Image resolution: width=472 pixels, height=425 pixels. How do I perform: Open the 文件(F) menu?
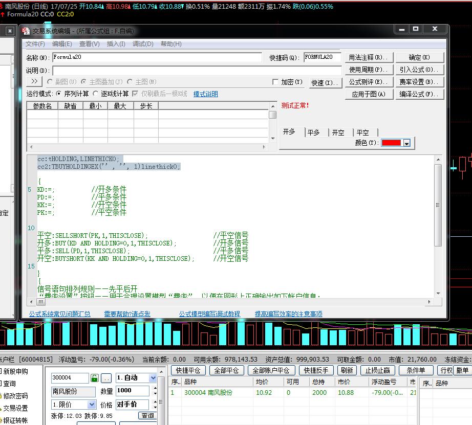tap(35, 44)
